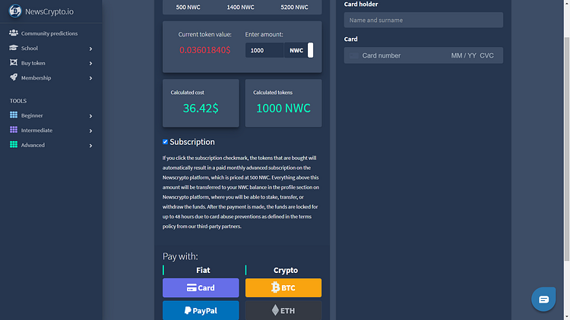Open the NewsCrypto.io logo home link
This screenshot has height=320, width=570.
pos(41,11)
